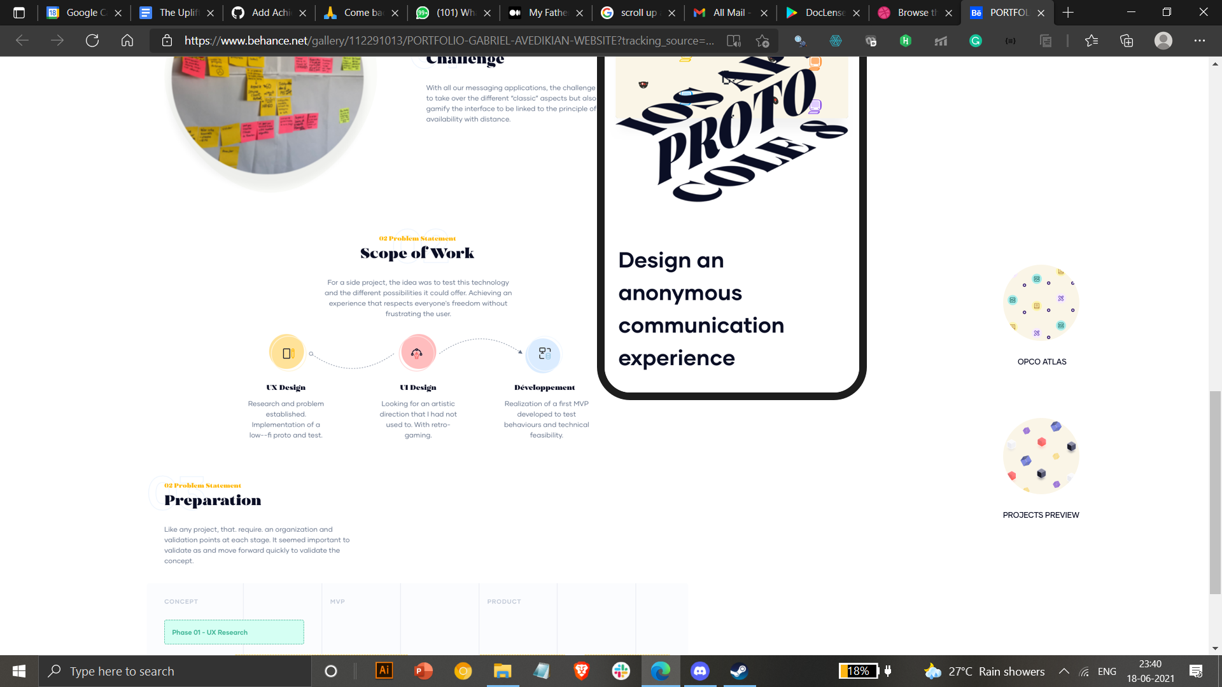This screenshot has width=1222, height=687.
Task: Open Slack from the taskbar
Action: 620,670
